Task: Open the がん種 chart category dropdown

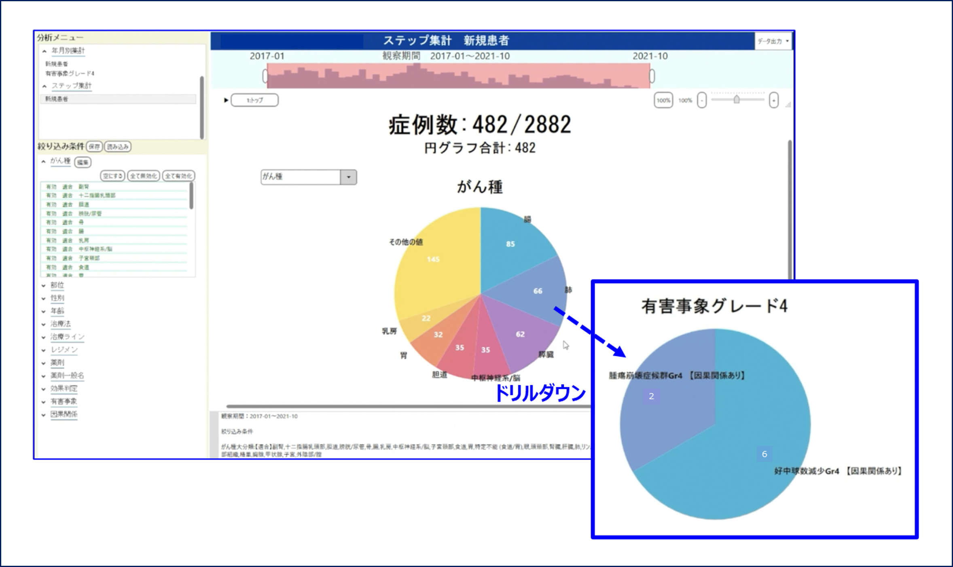Action: coord(348,177)
